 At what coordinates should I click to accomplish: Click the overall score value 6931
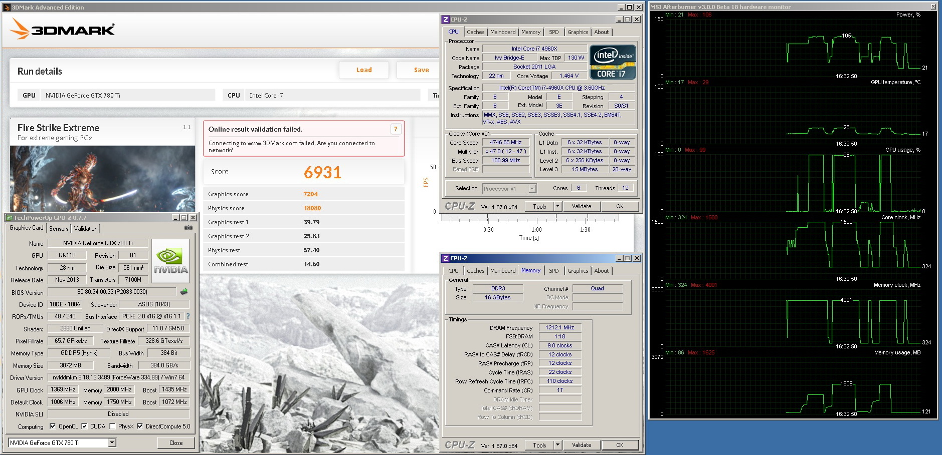[322, 173]
